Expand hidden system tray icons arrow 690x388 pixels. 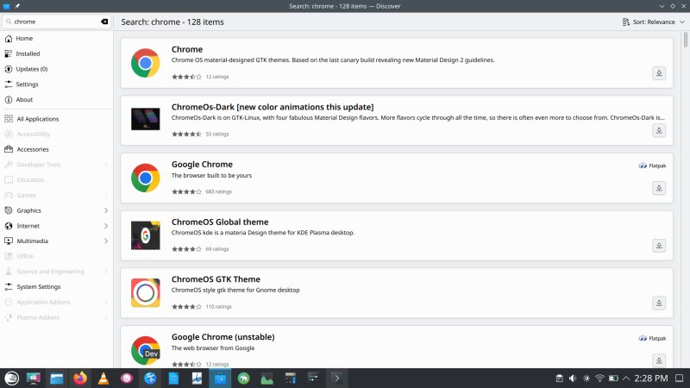626,379
